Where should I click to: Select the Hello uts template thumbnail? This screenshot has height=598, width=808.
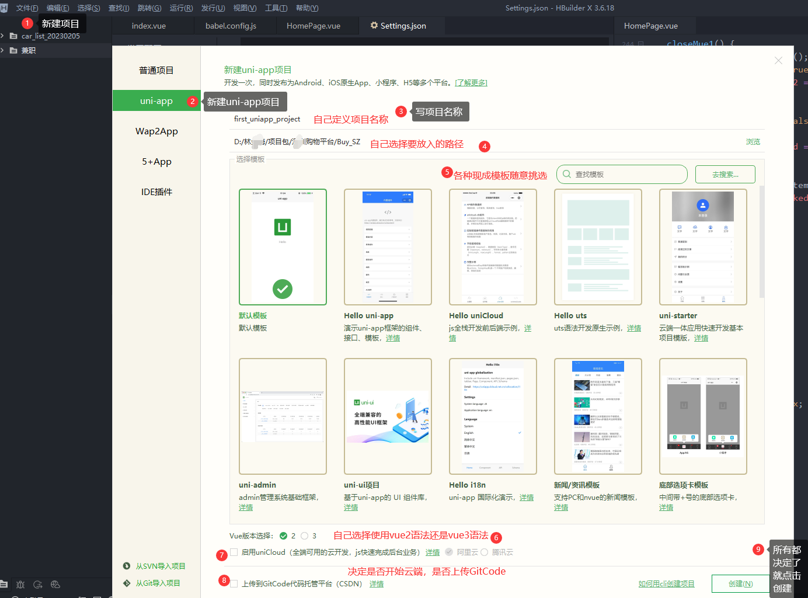pos(598,246)
